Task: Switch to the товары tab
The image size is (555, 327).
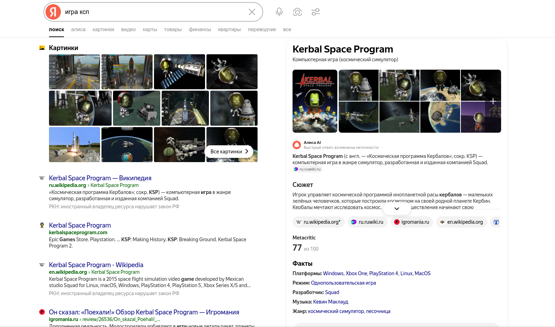Action: (x=173, y=29)
